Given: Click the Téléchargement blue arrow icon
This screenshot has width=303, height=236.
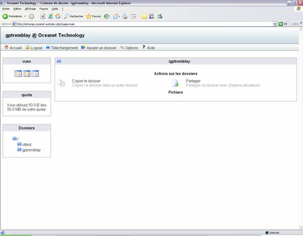Looking at the screenshot, I should 48,47.
